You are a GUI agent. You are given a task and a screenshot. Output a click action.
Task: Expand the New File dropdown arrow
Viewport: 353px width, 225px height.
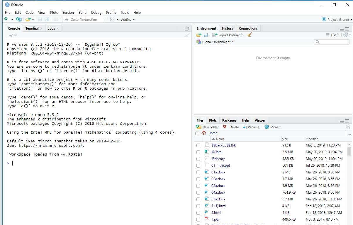pos(12,20)
